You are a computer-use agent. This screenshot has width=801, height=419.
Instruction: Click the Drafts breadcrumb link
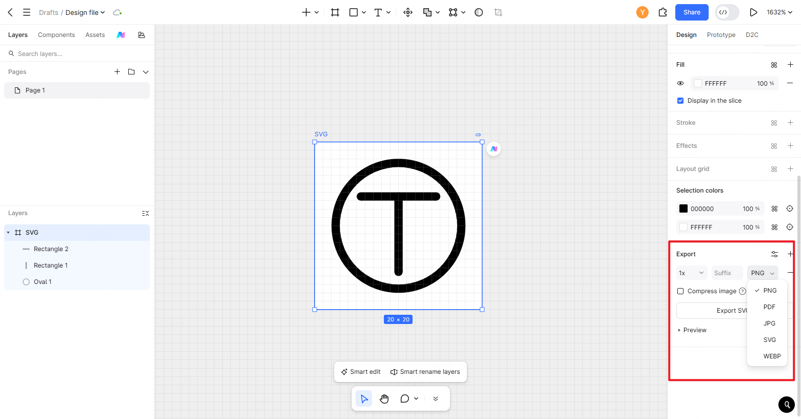(48, 12)
